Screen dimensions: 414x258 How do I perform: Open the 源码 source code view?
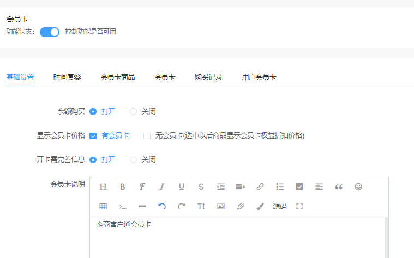(280, 206)
